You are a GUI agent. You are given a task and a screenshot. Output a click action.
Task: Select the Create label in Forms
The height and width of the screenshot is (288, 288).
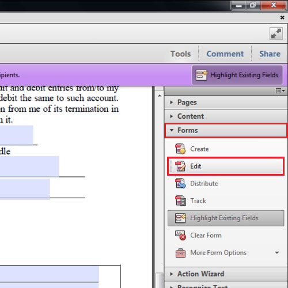pyautogui.click(x=199, y=149)
